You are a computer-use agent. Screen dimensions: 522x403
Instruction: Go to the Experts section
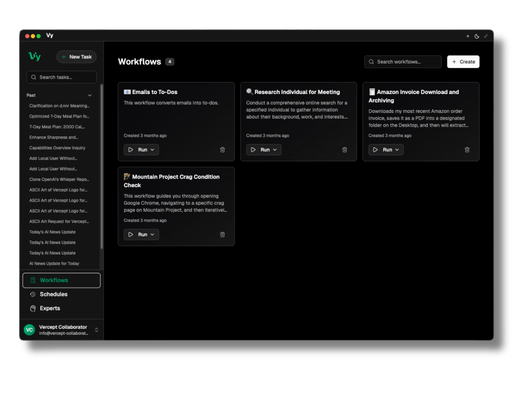pos(50,308)
